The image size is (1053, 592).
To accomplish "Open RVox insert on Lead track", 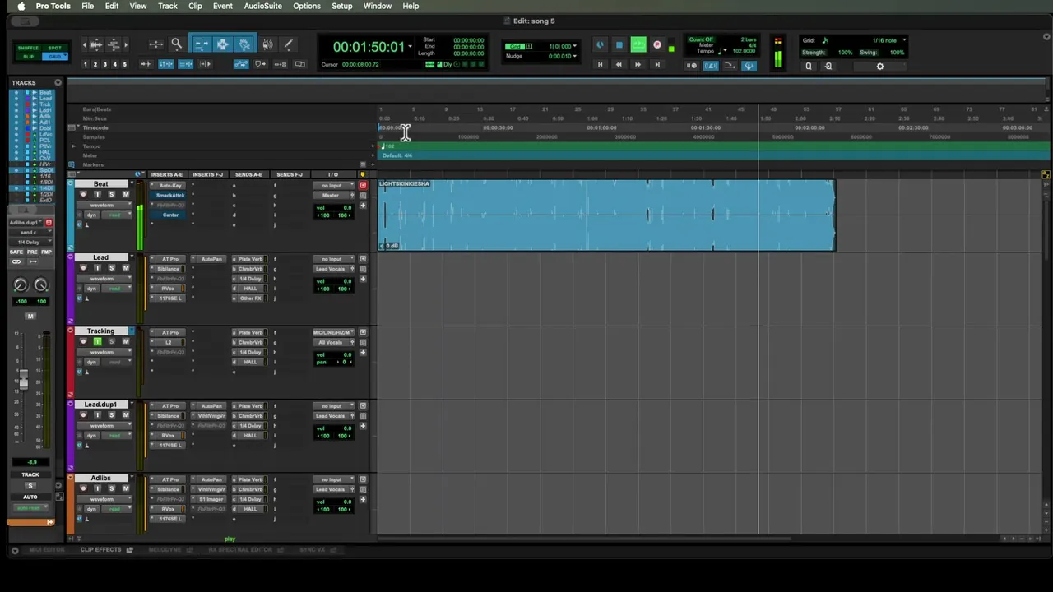I will (168, 289).
